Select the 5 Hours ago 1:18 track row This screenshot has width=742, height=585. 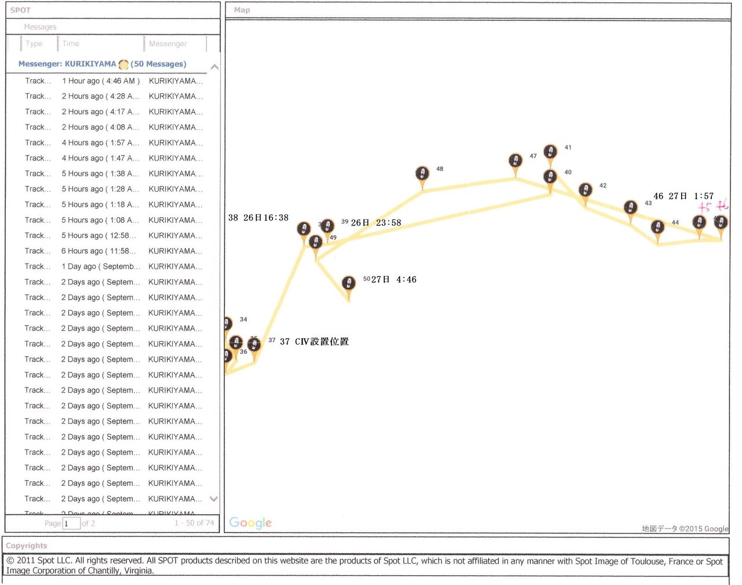113,204
